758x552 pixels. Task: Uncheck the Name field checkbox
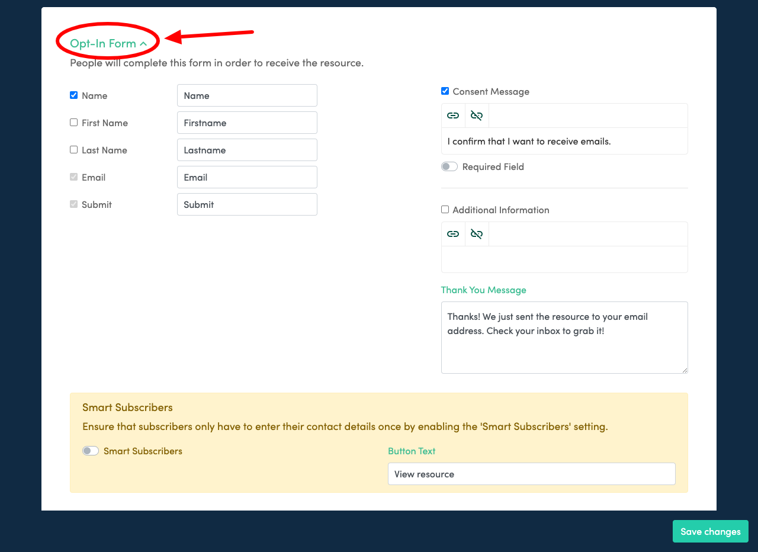(73, 95)
